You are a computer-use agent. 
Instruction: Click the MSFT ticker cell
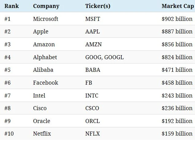(x=92, y=19)
